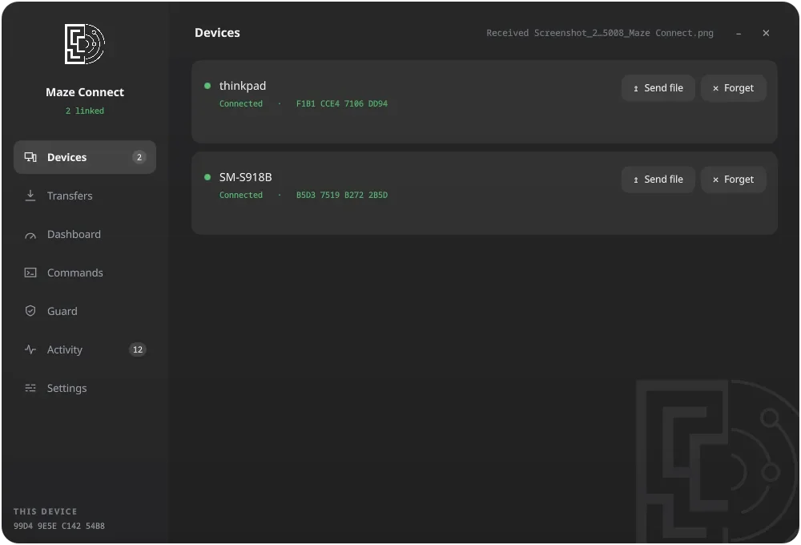Click the Connected status under SM-S918B

coord(241,196)
